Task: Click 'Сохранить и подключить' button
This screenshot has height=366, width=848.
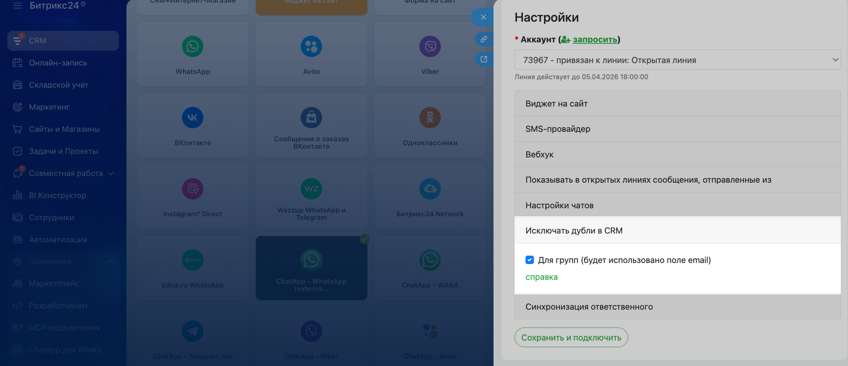Action: coord(571,338)
